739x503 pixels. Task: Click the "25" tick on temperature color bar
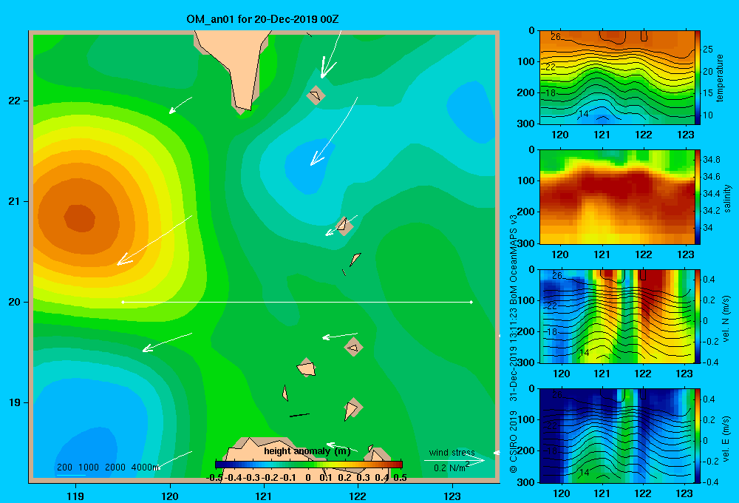pos(708,50)
